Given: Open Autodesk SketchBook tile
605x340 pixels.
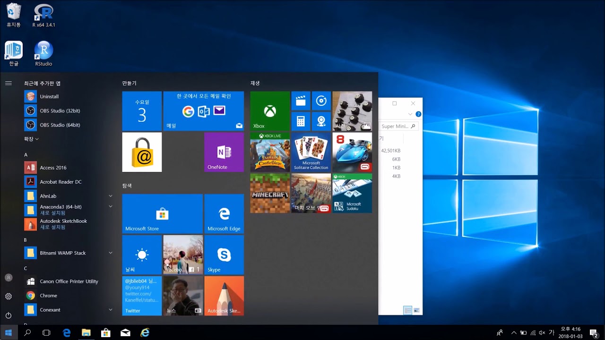Looking at the screenshot, I should (224, 296).
